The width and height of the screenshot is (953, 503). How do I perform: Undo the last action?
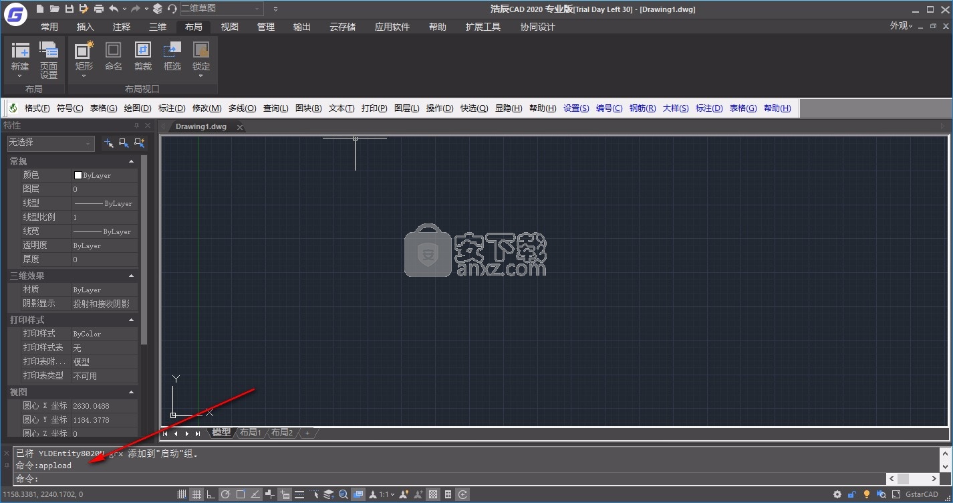[114, 9]
